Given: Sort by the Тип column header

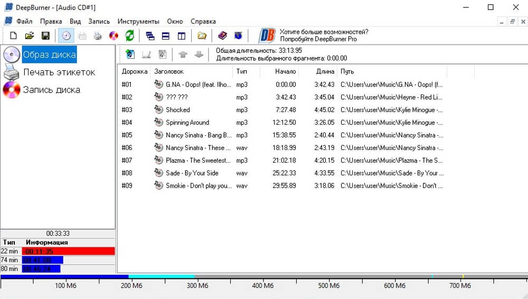Looking at the screenshot, I should click(246, 71).
